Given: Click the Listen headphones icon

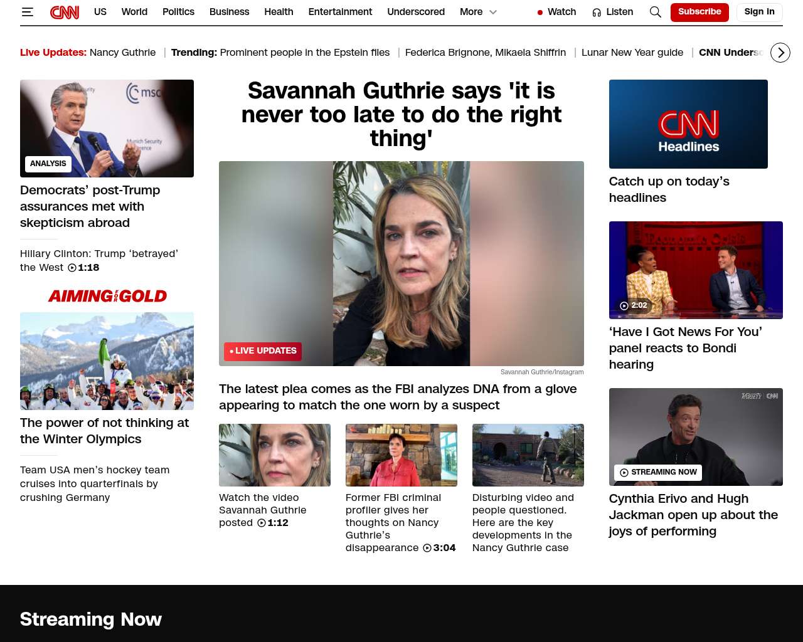Looking at the screenshot, I should click(597, 13).
